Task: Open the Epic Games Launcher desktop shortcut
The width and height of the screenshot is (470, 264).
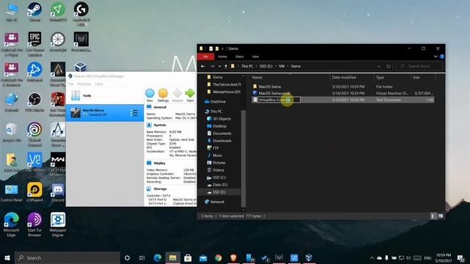Action: pos(35,44)
